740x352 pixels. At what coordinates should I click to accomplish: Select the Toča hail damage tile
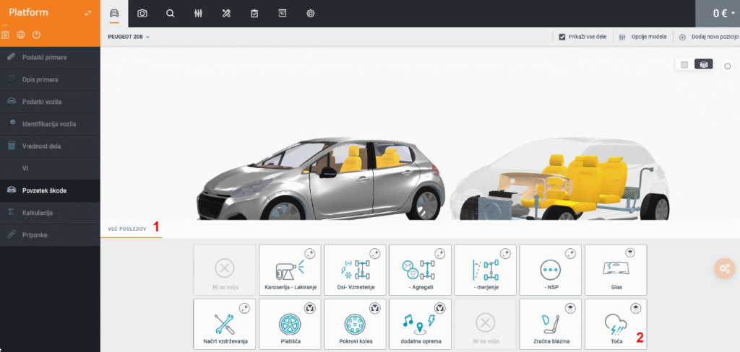click(x=615, y=324)
